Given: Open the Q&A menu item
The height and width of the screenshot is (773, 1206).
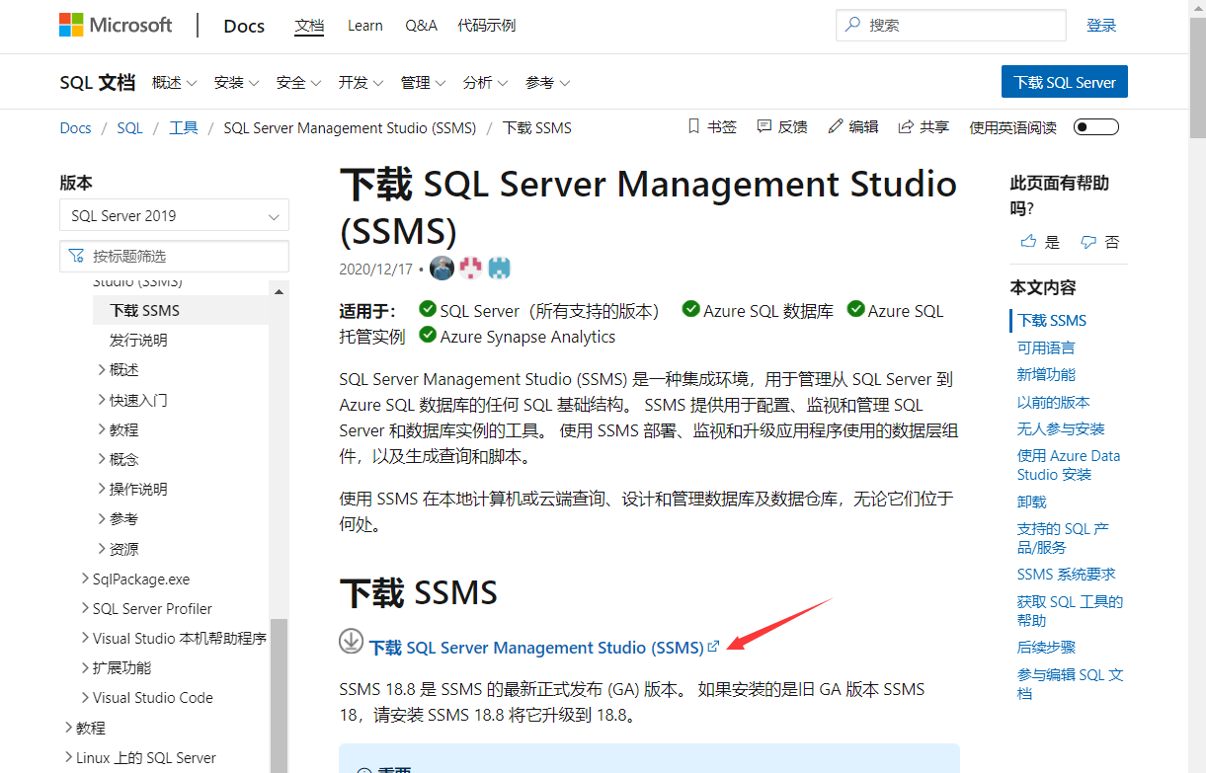Looking at the screenshot, I should tap(421, 26).
